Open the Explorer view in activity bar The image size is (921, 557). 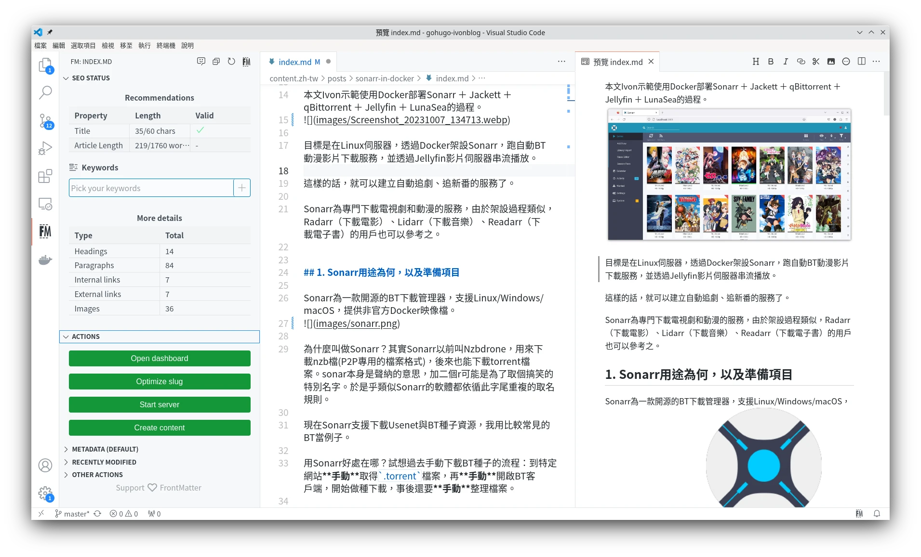(x=45, y=65)
